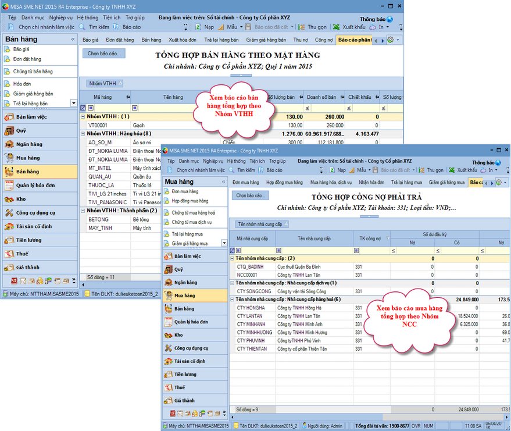Collapse Tên nhóm nhà cung cấp : (2) group
Screen dimensions: 511x431
point(232,258)
